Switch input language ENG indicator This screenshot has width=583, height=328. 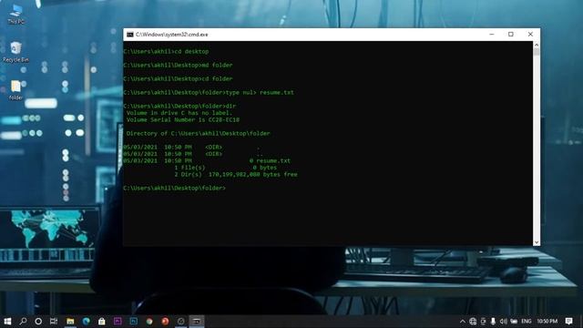point(527,322)
